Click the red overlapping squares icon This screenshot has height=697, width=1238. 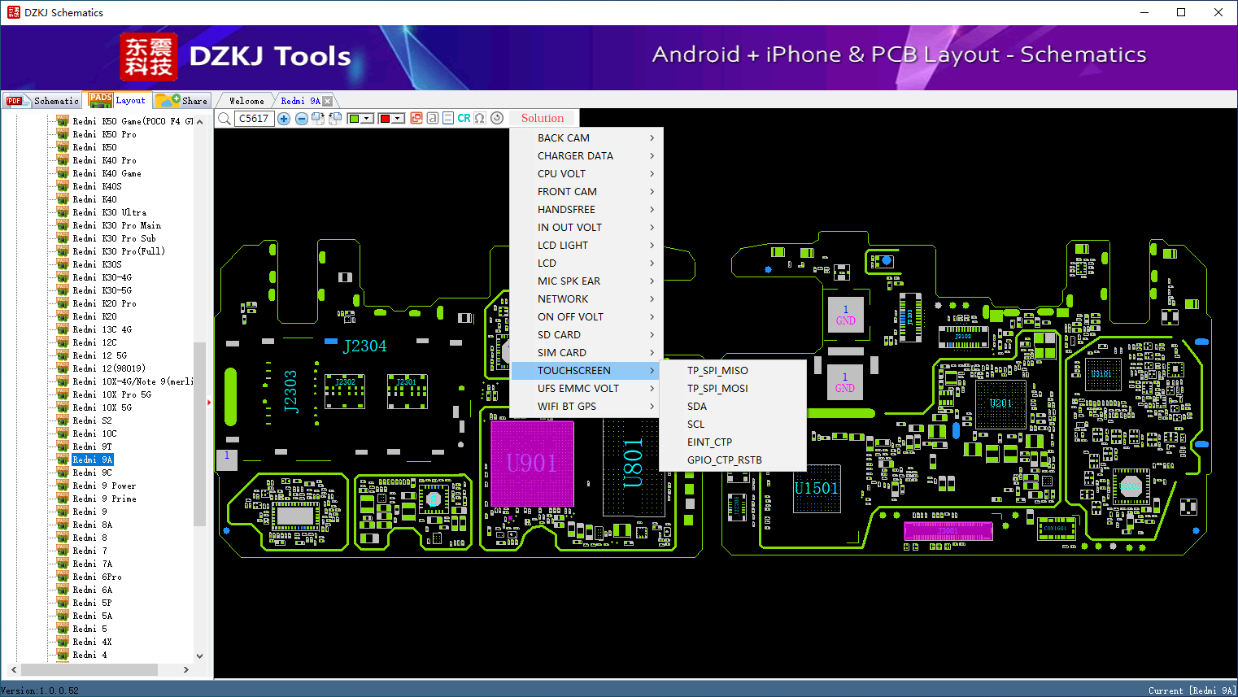coord(416,118)
